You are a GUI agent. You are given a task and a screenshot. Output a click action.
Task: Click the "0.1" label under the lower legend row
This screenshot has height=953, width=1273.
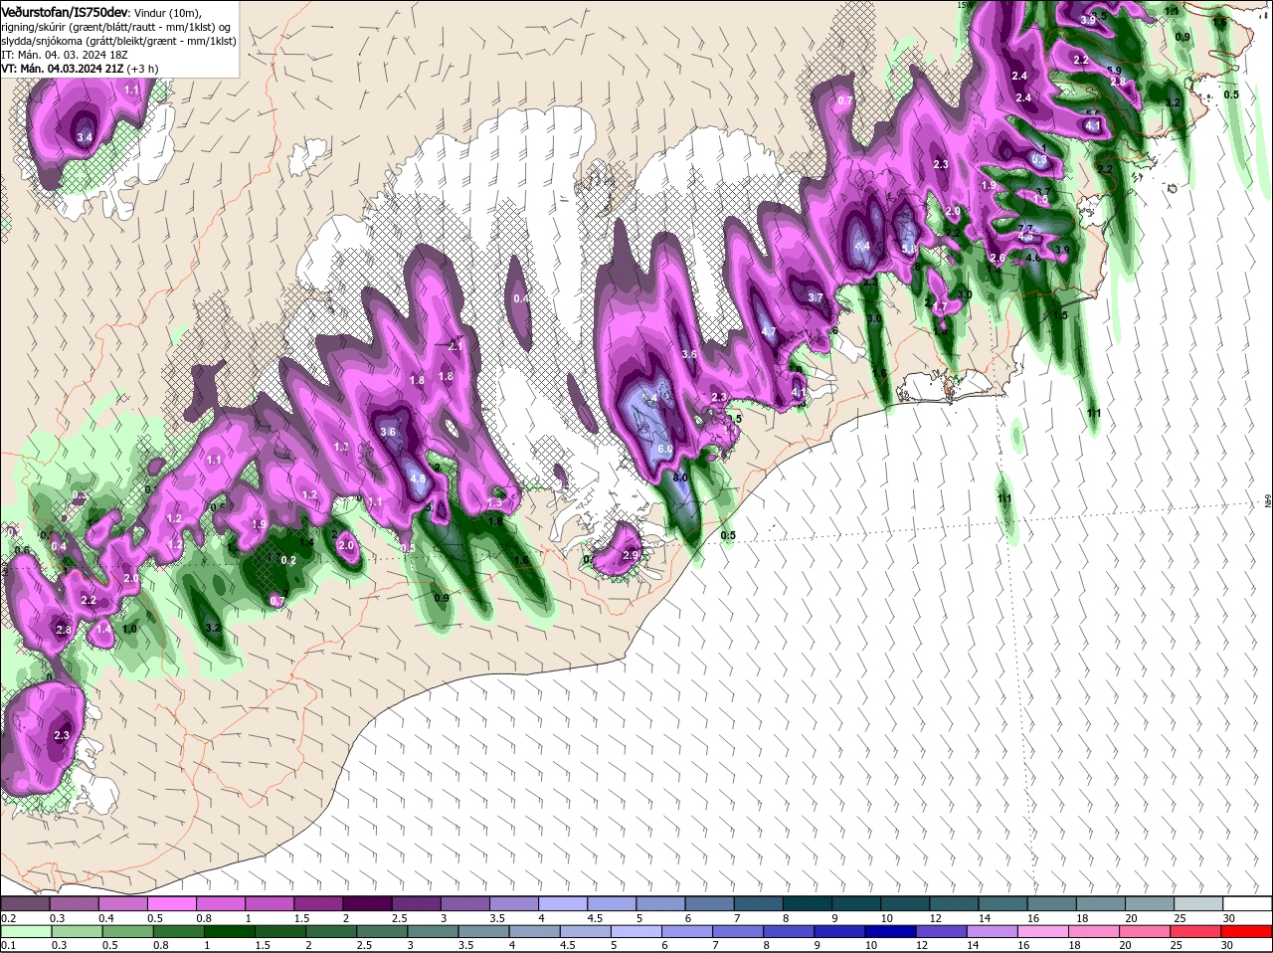8,945
